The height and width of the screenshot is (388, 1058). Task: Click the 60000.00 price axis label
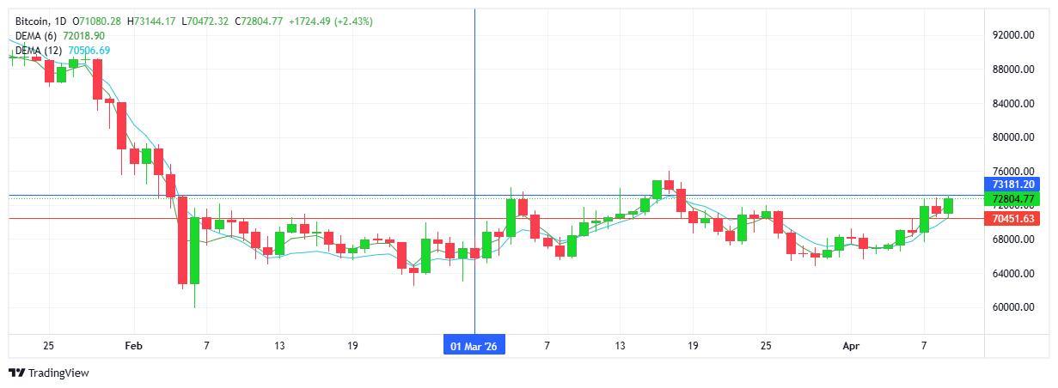coord(1012,307)
